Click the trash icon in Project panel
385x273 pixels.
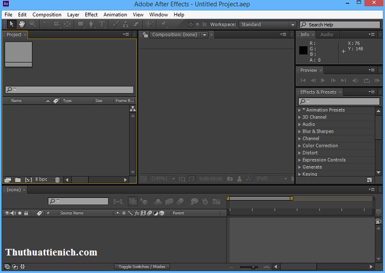(58, 180)
